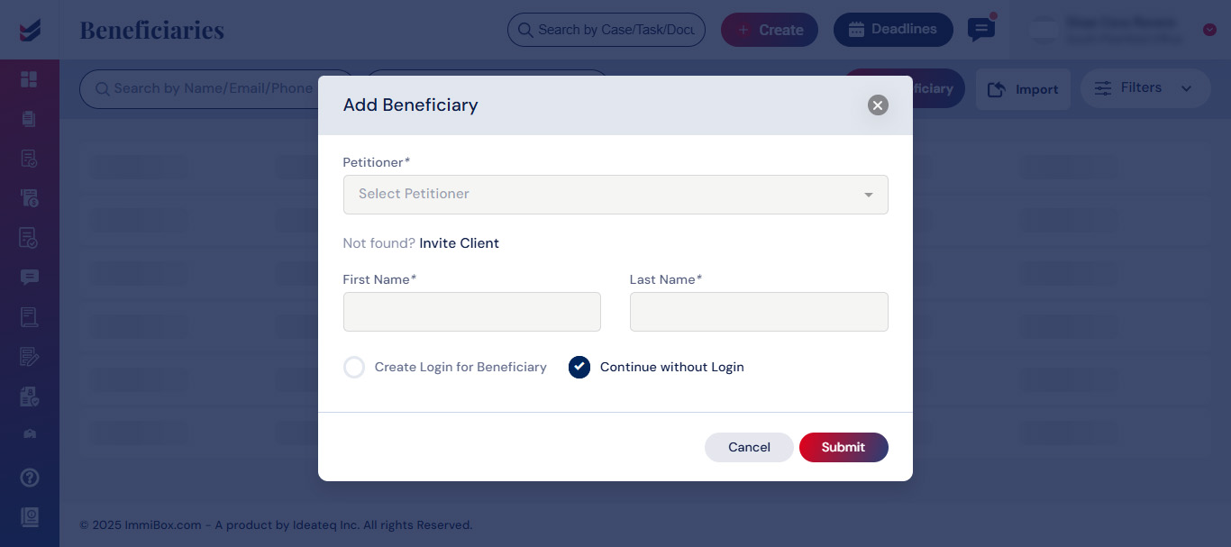Open the chat messages icon in header

[x=980, y=30]
